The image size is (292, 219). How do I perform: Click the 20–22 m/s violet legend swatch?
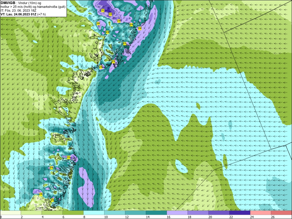[219, 213]
